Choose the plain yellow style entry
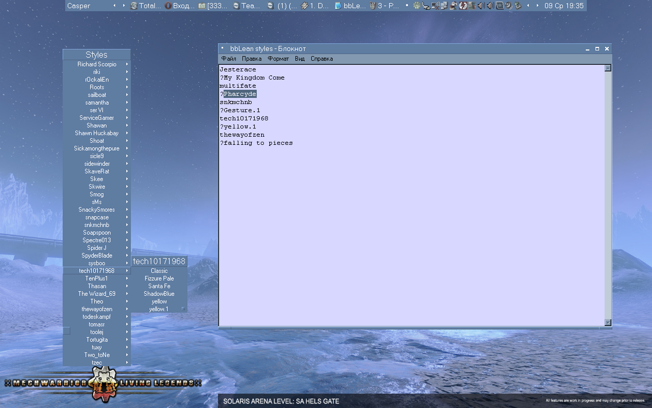 coord(159,301)
